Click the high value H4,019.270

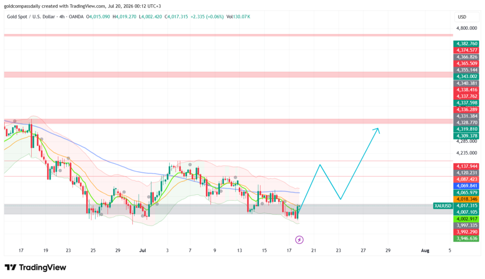pyautogui.click(x=125, y=17)
